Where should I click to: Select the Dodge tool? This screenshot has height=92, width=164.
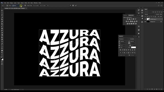[x=2, y=39]
